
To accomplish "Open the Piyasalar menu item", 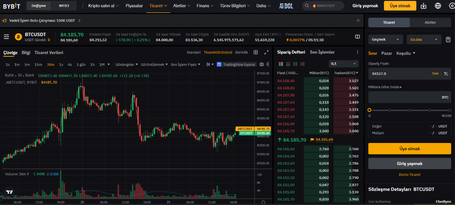I will 134,6.
